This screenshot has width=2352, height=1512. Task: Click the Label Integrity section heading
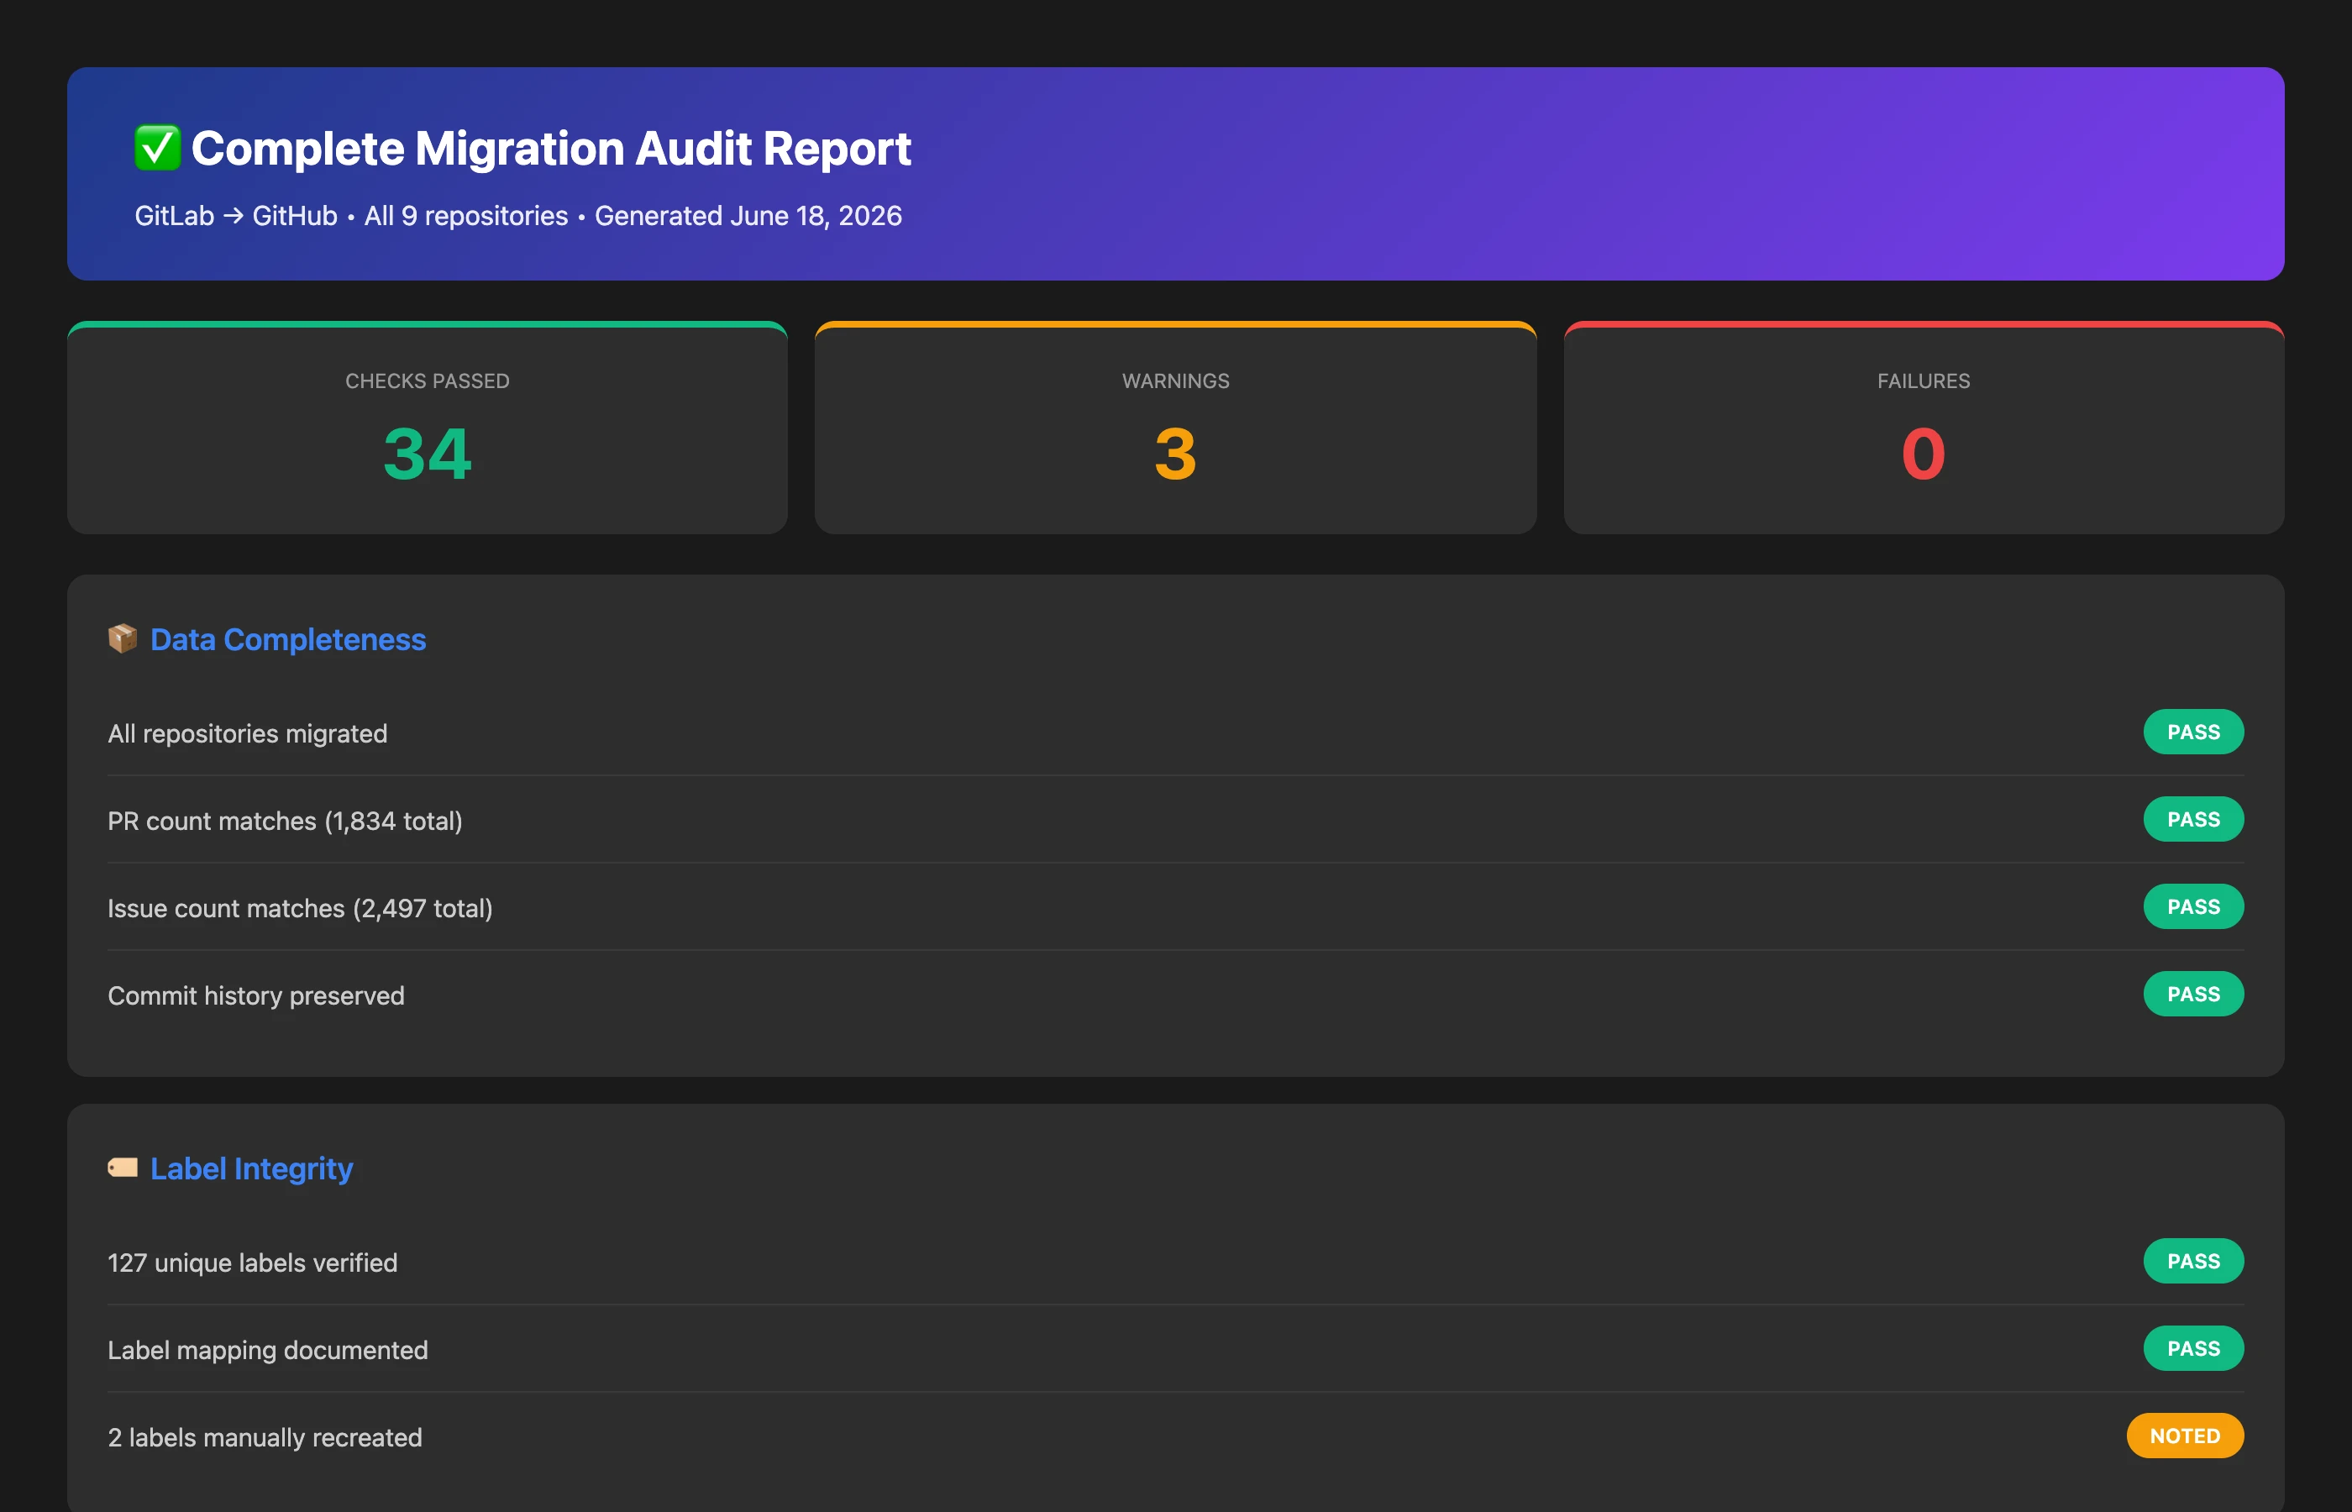pos(251,1168)
